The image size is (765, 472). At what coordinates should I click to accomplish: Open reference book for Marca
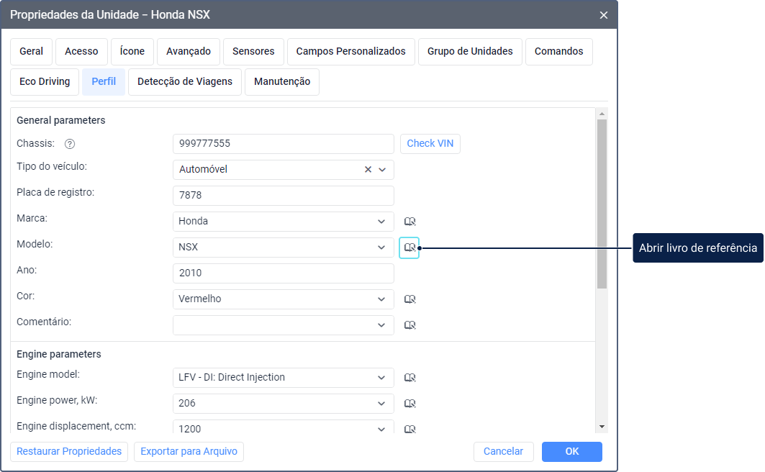[409, 222]
